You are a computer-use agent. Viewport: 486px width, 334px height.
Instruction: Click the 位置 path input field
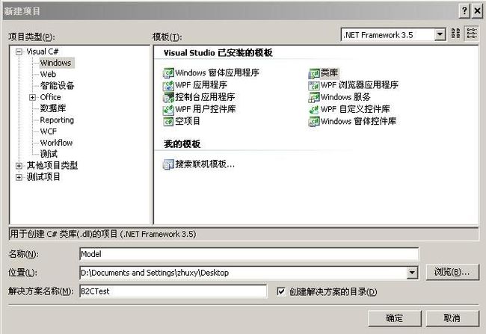pyautogui.click(x=244, y=273)
